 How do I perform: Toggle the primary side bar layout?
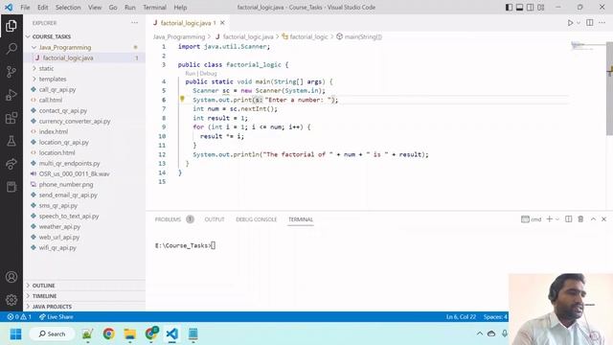[x=509, y=8]
